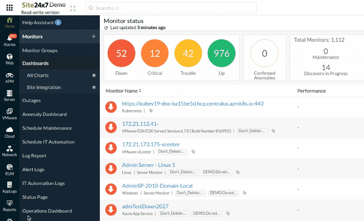Open All Charts dashboard
The width and height of the screenshot is (364, 221).
(x=38, y=75)
